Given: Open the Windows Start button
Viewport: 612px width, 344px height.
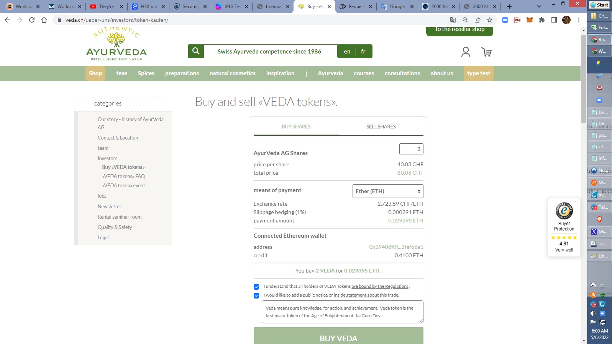Looking at the screenshot, I should pos(600,5).
